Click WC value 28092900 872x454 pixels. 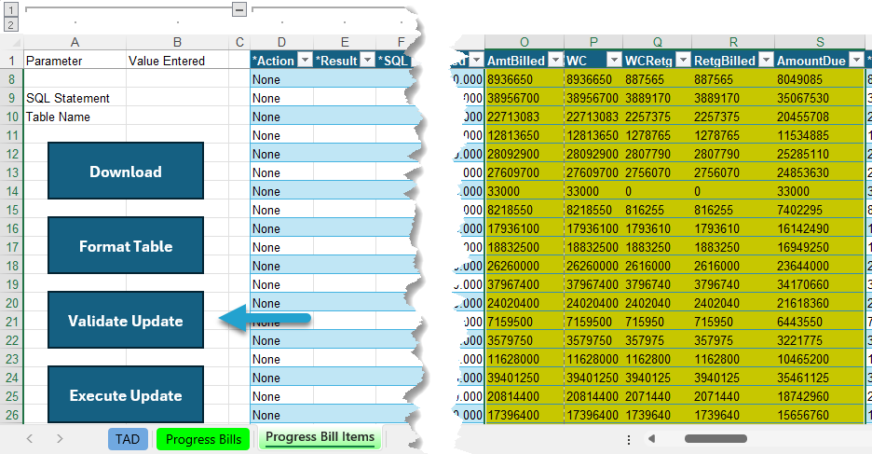(593, 154)
